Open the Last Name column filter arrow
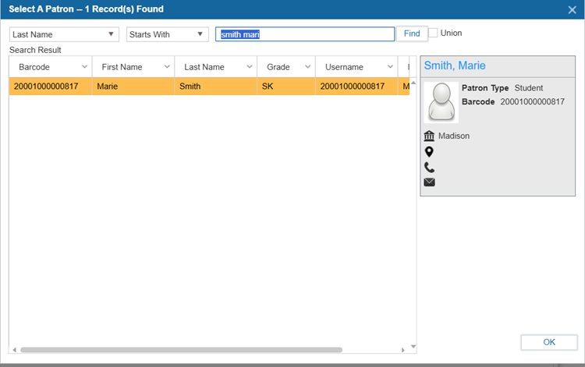The height and width of the screenshot is (367, 585). point(249,67)
